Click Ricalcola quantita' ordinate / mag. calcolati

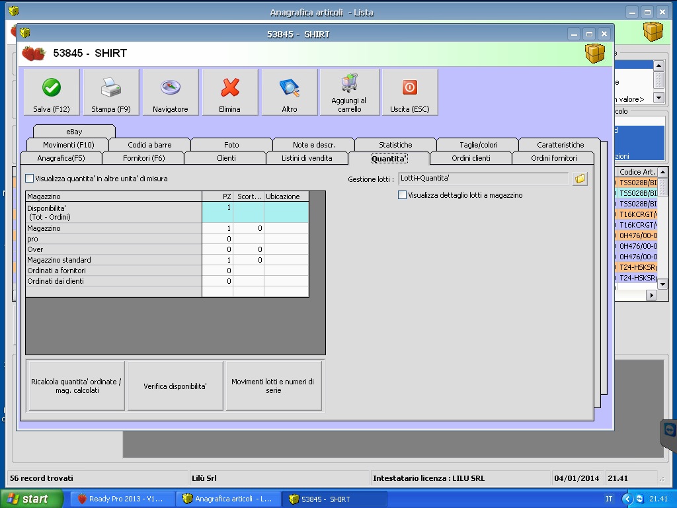(76, 386)
